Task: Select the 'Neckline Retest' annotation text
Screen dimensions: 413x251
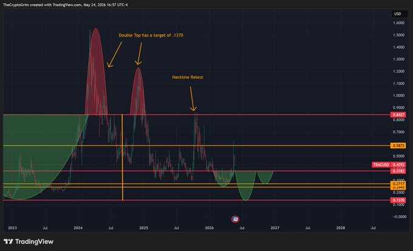Action: click(x=188, y=77)
